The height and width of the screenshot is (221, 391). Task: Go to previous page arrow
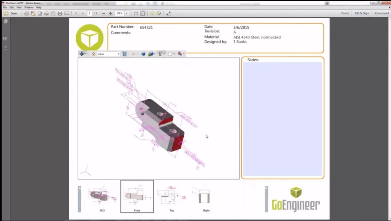pyautogui.click(x=76, y=13)
